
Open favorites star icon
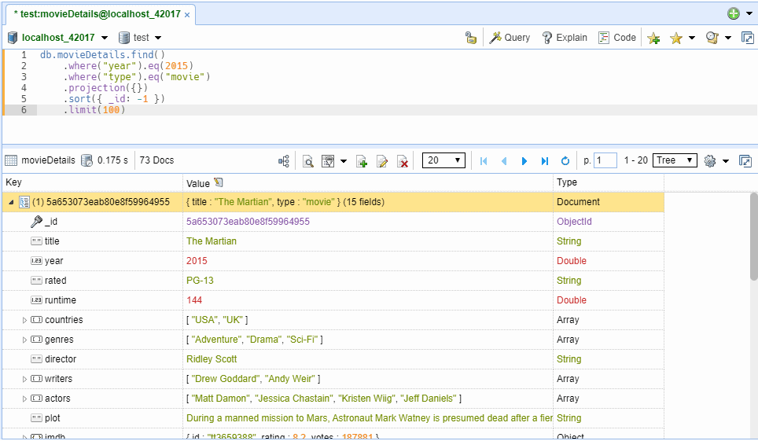pyautogui.click(x=675, y=39)
